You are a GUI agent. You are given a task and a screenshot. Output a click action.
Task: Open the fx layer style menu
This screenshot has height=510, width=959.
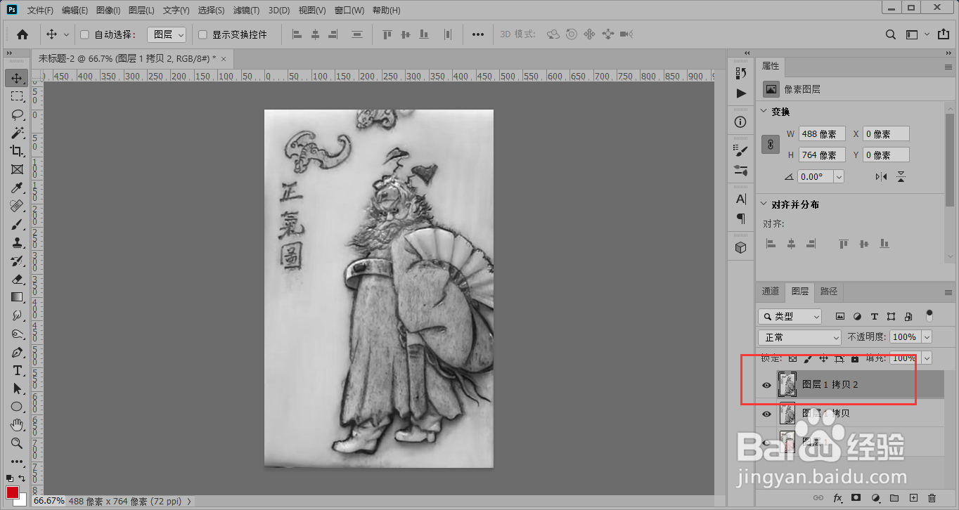point(837,498)
